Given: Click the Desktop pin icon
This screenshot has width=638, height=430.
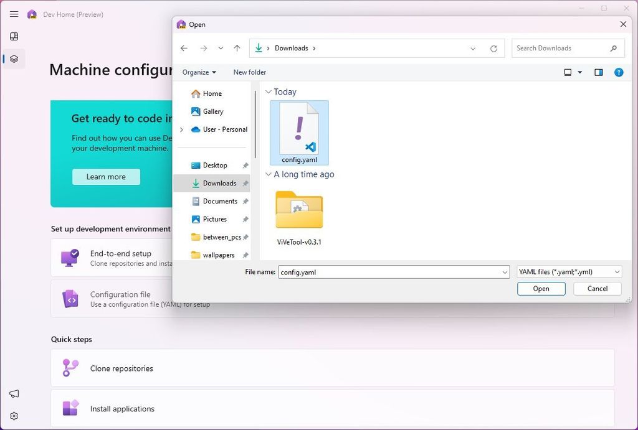Looking at the screenshot, I should [x=246, y=165].
